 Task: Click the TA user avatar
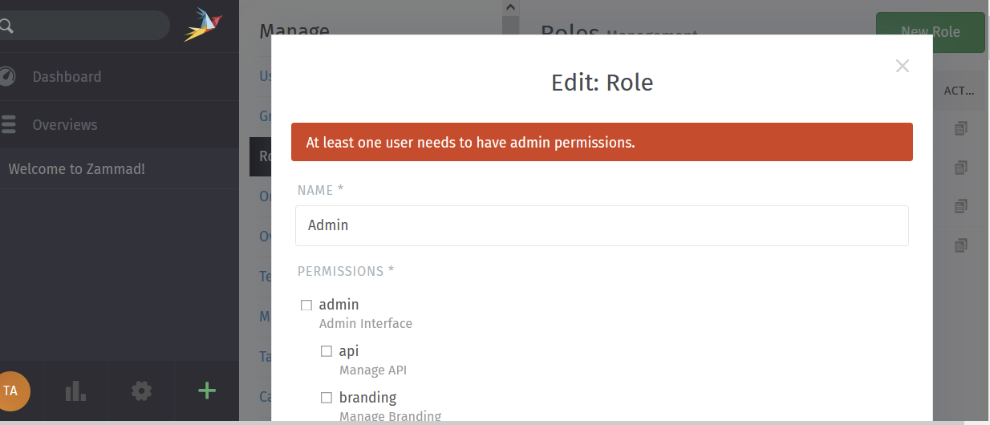coord(13,391)
